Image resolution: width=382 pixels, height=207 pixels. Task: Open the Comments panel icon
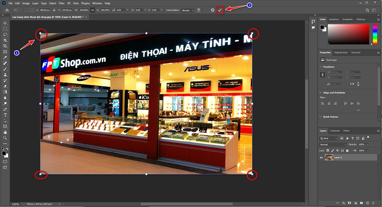pyautogui.click(x=313, y=28)
